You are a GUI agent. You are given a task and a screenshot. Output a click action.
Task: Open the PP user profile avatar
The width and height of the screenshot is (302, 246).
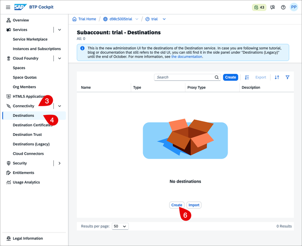[294, 7]
